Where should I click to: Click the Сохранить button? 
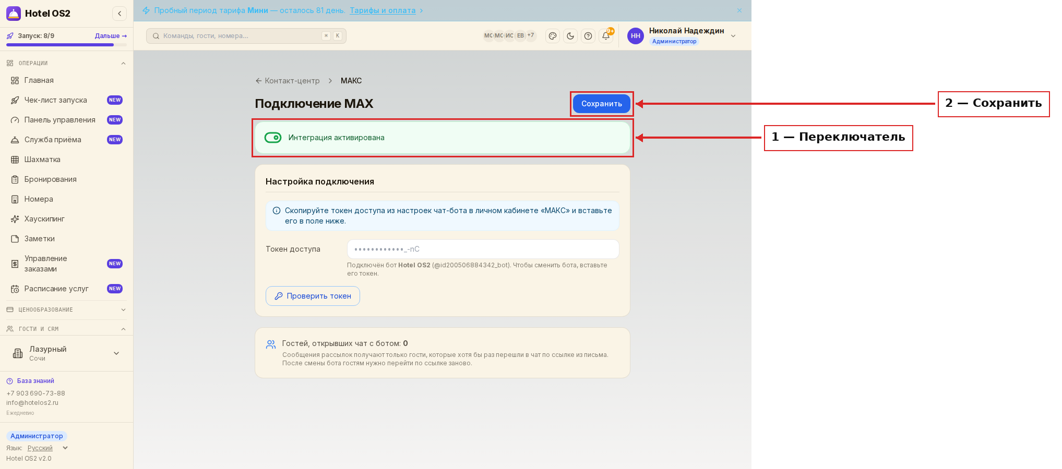point(601,104)
